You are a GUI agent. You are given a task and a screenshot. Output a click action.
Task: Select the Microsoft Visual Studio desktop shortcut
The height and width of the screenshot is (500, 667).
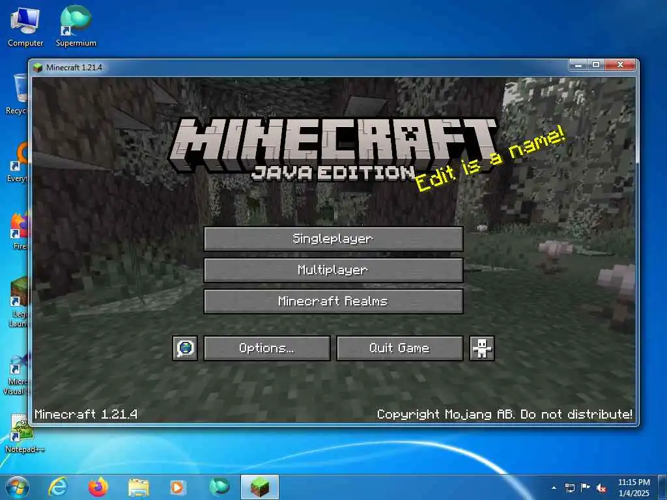(17, 374)
